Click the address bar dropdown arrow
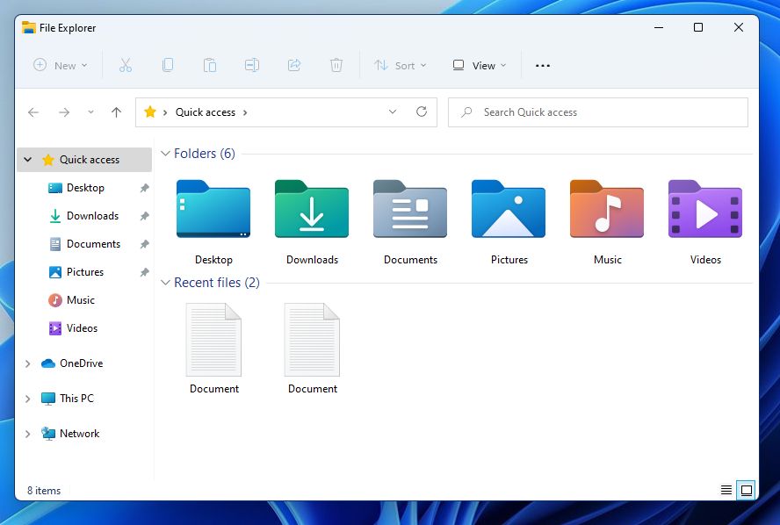Screen dimensions: 780x525 [x=393, y=111]
